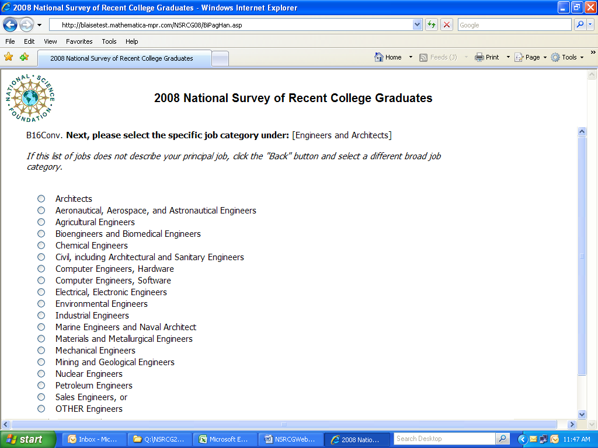
Task: Click the Favorites Center star icon
Action: pyautogui.click(x=9, y=57)
